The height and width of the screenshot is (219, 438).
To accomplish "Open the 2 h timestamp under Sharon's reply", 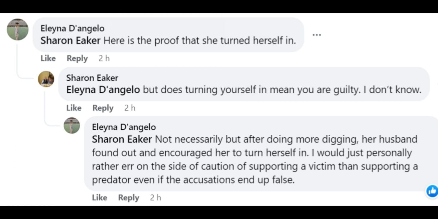I will pyautogui.click(x=130, y=108).
